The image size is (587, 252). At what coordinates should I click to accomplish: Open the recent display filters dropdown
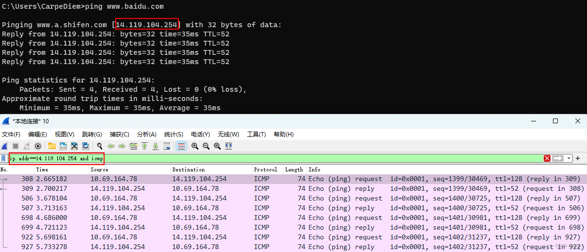569,158
